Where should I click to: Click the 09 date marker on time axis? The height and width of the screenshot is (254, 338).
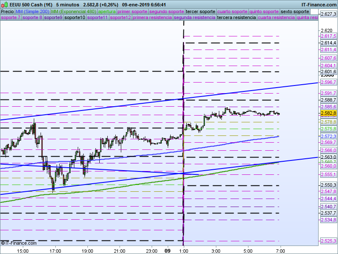pos(167,251)
